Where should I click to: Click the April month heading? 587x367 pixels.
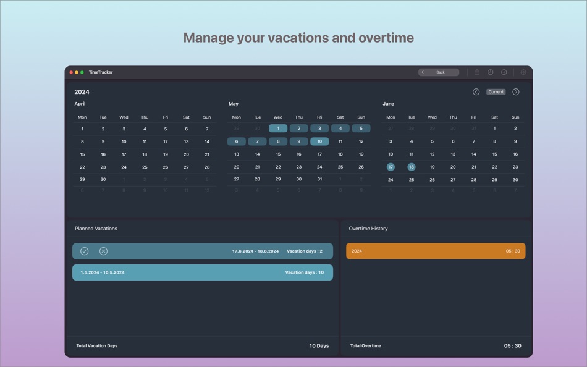[80, 104]
